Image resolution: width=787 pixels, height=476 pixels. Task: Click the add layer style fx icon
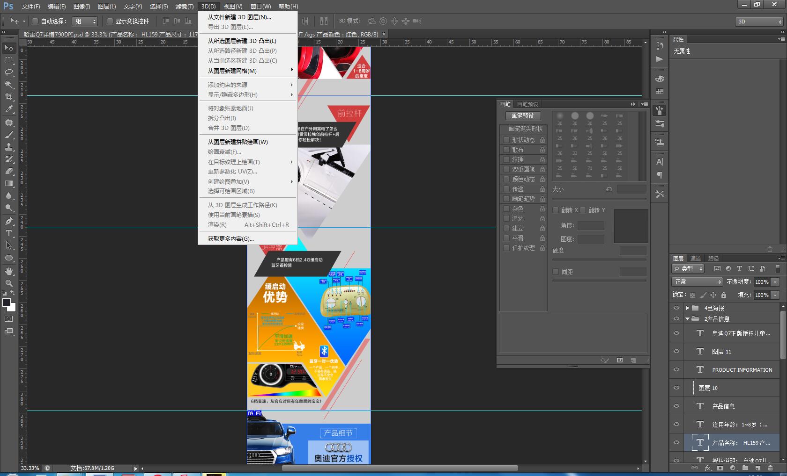click(708, 468)
